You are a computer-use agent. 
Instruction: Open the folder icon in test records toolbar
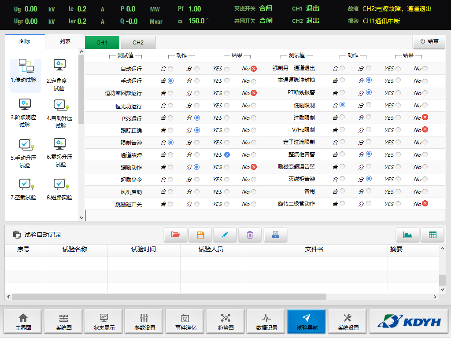click(176, 235)
